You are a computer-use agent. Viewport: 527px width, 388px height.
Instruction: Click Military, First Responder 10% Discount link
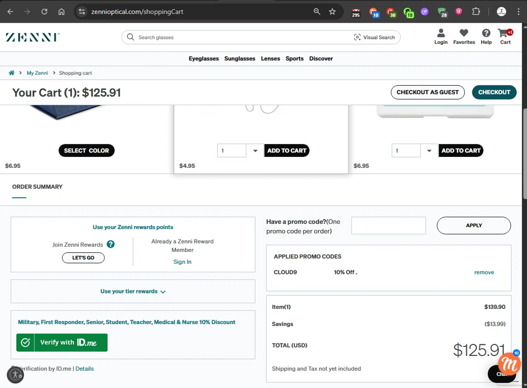point(126,322)
